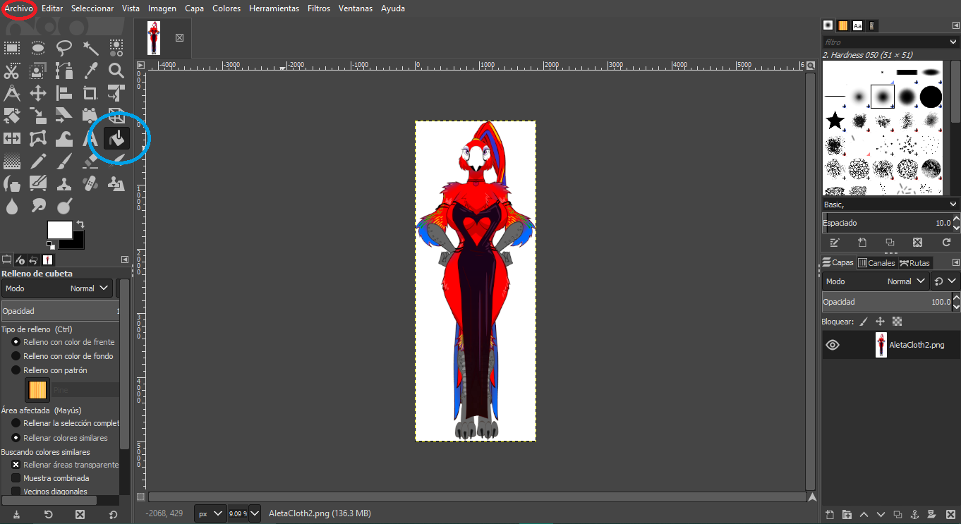961x524 pixels.
Task: Select the Flip tool
Action: 12,138
